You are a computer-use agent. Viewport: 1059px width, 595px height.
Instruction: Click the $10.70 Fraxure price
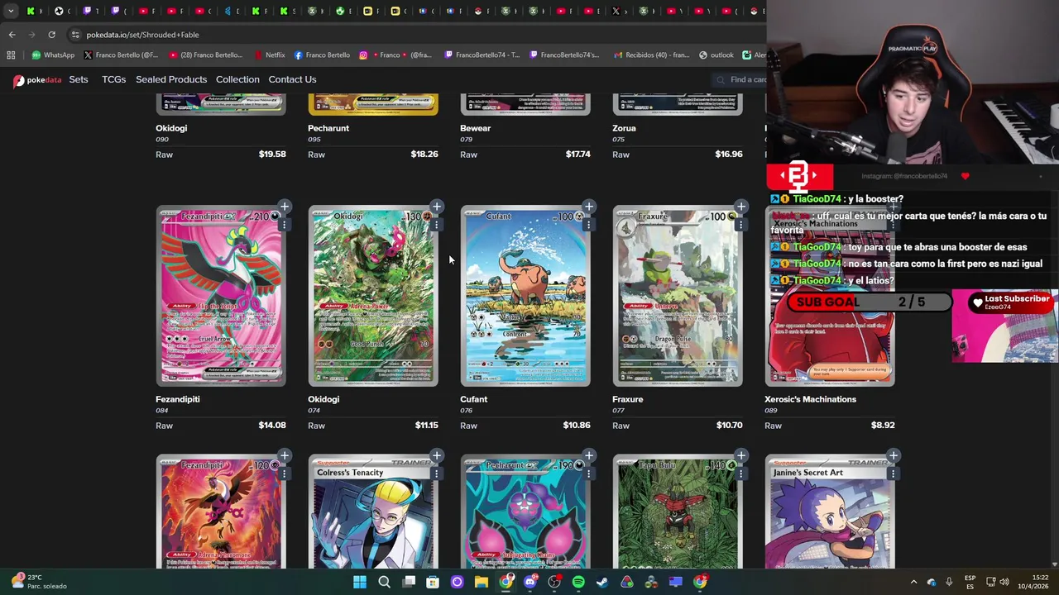(x=729, y=425)
